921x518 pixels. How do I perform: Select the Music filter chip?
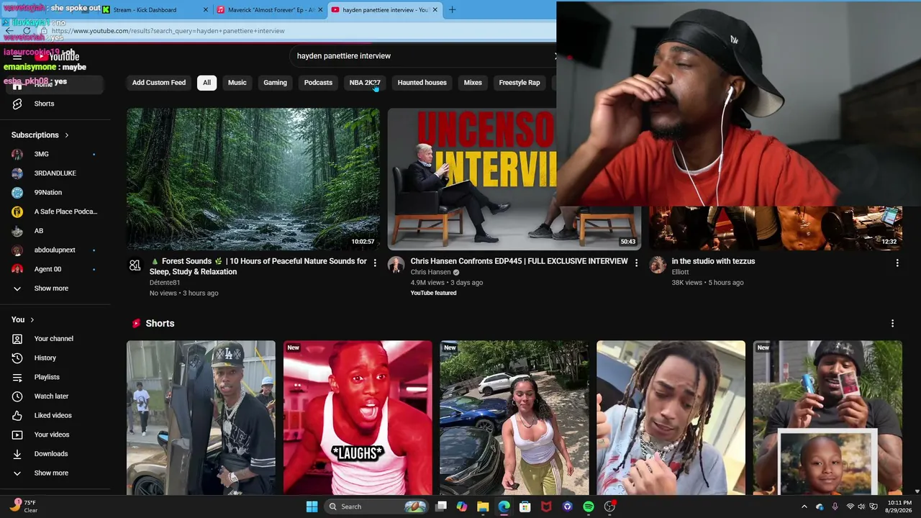pos(237,83)
